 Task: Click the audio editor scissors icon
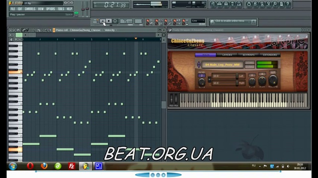(268, 4)
